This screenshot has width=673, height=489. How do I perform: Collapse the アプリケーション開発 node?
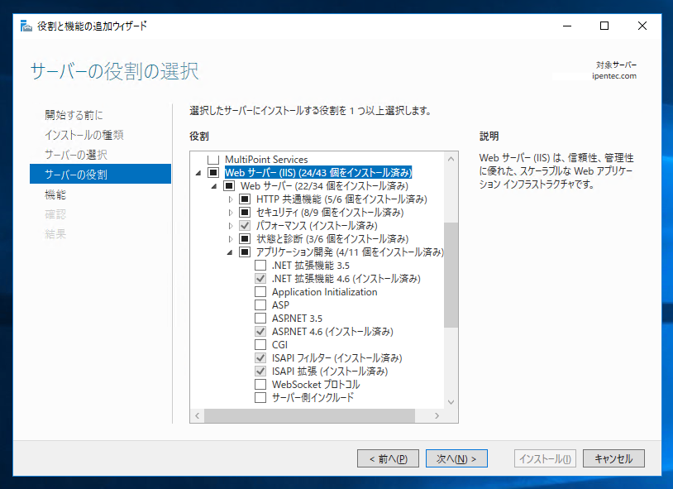pos(230,252)
